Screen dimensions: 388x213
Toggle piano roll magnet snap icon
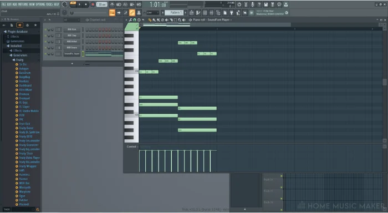pyautogui.click(x=135, y=20)
